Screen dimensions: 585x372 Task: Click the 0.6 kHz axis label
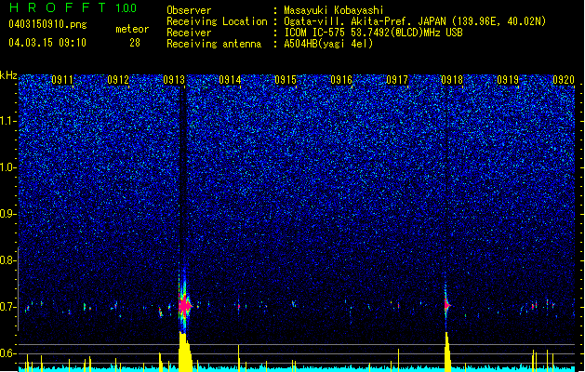[x=7, y=353]
